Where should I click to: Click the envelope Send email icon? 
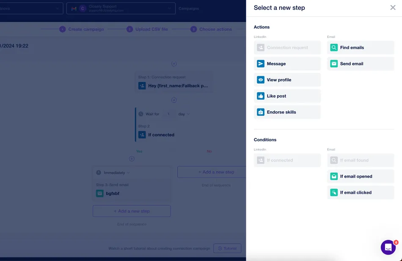click(x=334, y=64)
